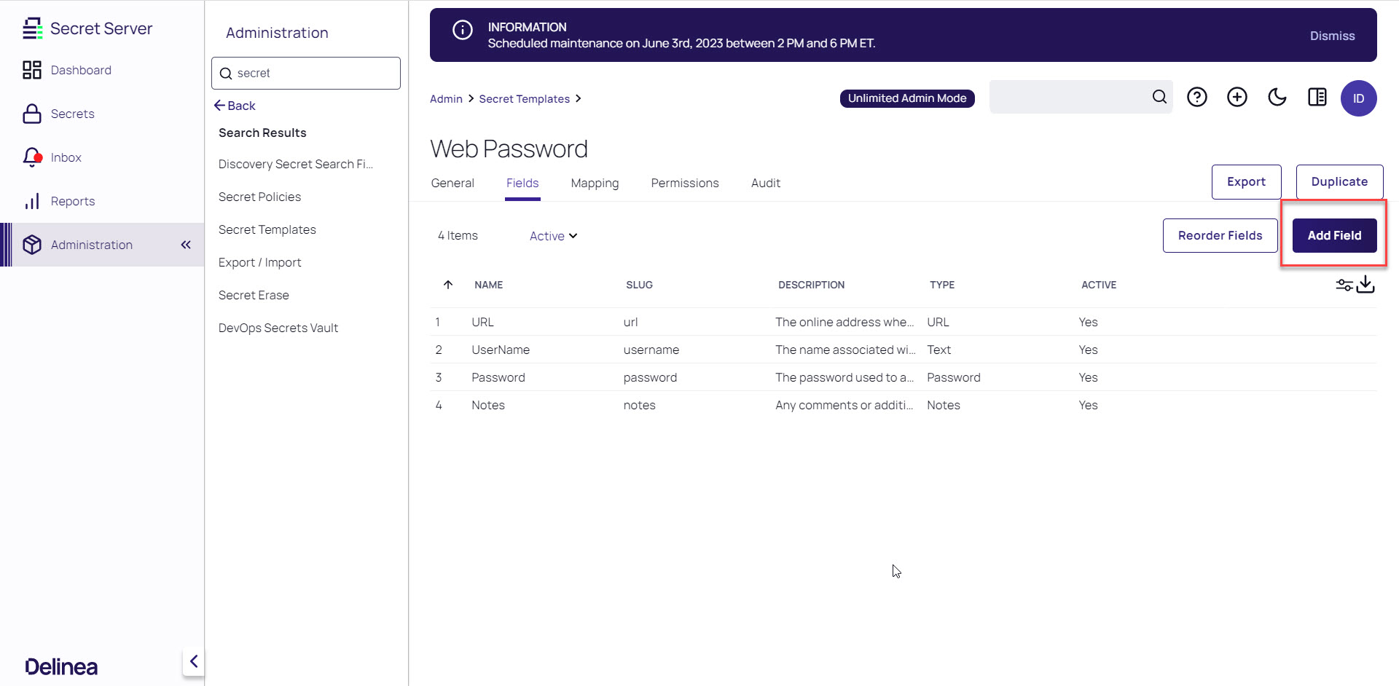Open Secret Policies search result
The image size is (1399, 686).
point(259,197)
